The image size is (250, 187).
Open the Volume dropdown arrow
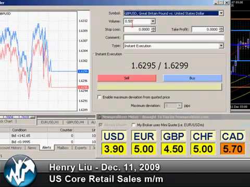153,21
